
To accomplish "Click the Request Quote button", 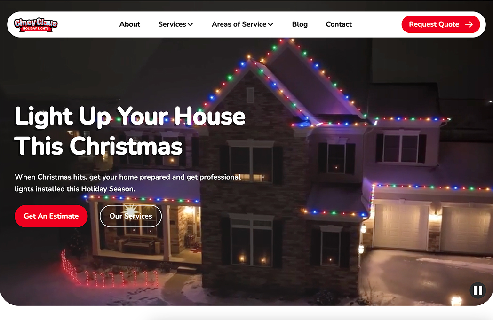I will pos(440,24).
